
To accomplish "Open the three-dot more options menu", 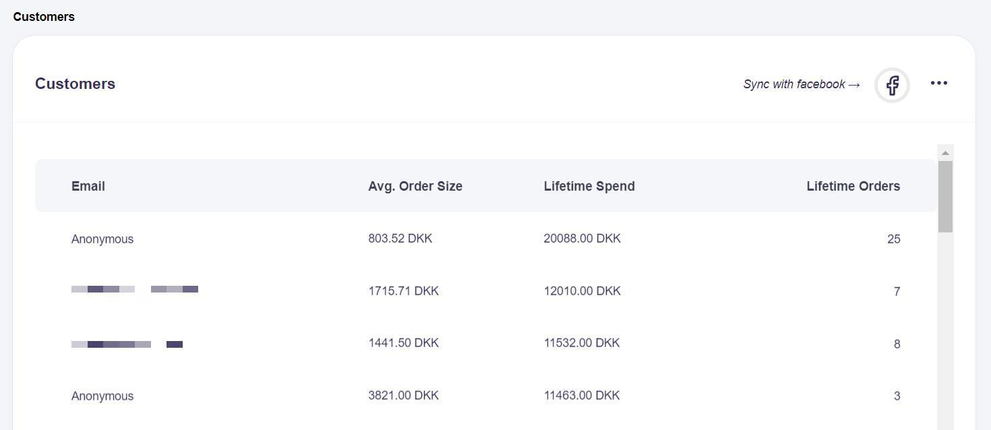I will (938, 84).
